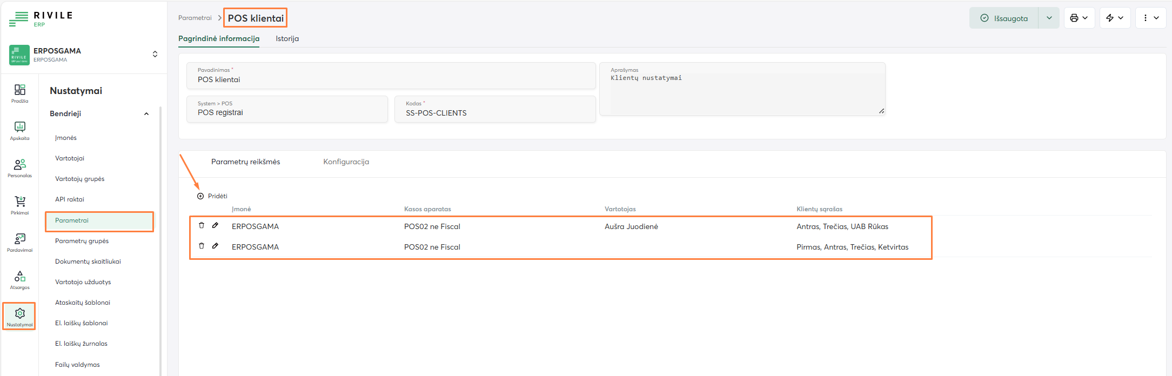Open the Atsargos inventory icon

[x=19, y=279]
